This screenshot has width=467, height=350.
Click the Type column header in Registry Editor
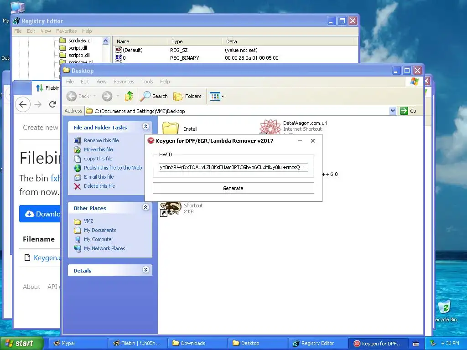pyautogui.click(x=194, y=41)
